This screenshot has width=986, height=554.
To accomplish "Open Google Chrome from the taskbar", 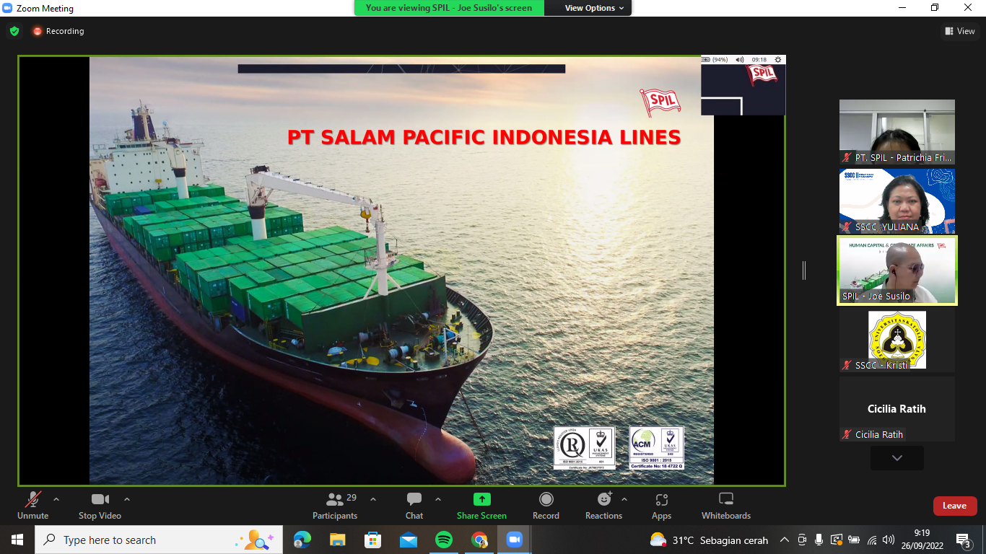I will [x=479, y=540].
